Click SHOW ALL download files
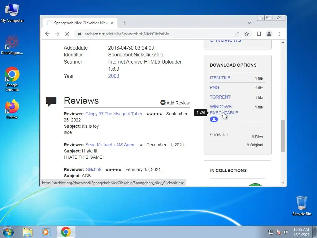Viewport: 317px width, 238px height. [x=219, y=135]
